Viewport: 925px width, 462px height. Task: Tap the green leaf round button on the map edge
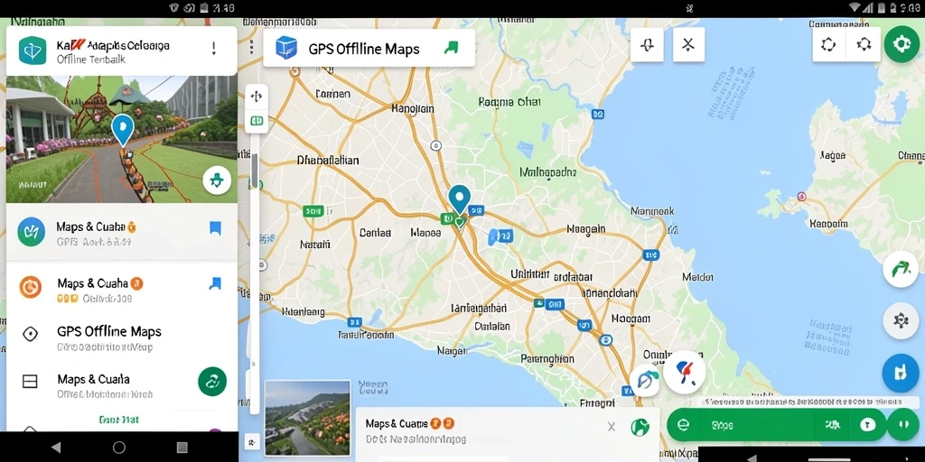click(x=901, y=270)
